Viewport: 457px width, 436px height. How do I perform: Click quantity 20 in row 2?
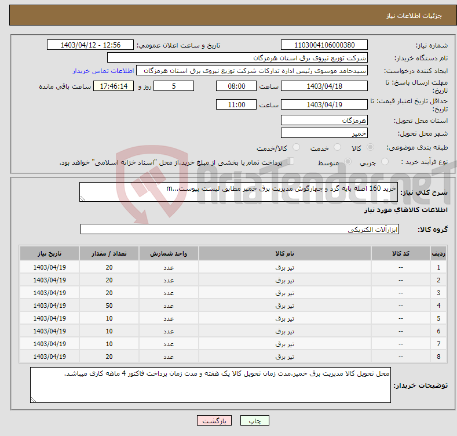coord(109,280)
